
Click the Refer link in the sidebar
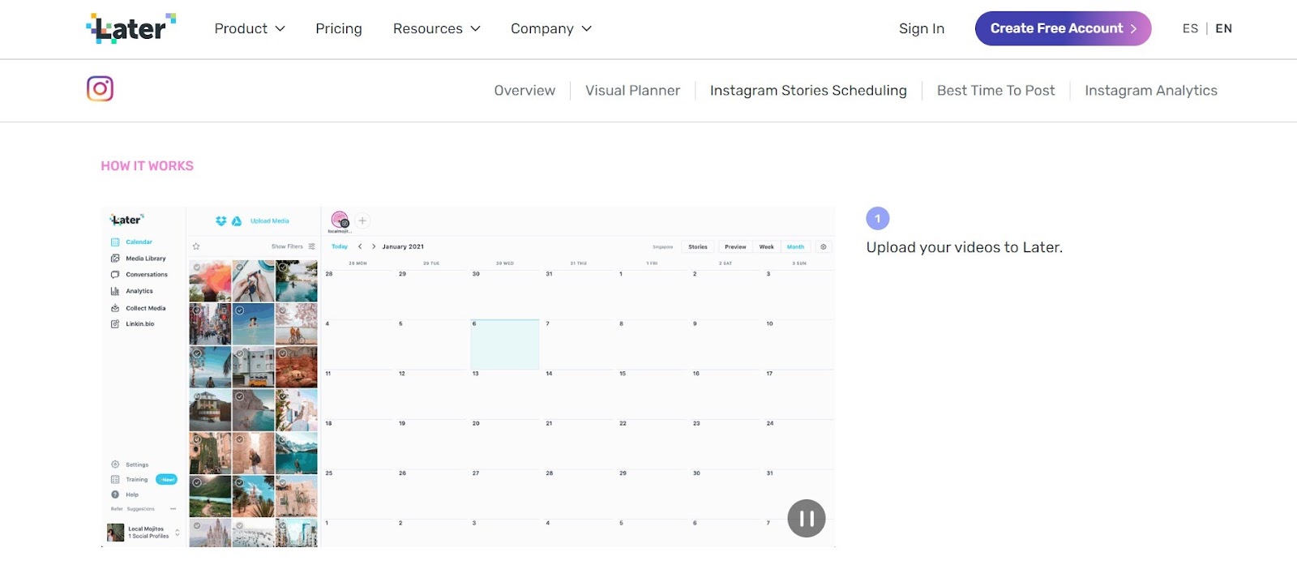(x=117, y=509)
